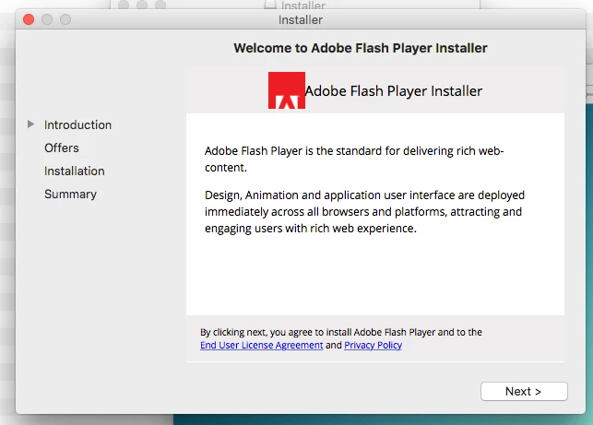Click the paragraph starting 'Design, Animation and application'
Image resolution: width=593 pixels, height=425 pixels.
[x=364, y=212]
